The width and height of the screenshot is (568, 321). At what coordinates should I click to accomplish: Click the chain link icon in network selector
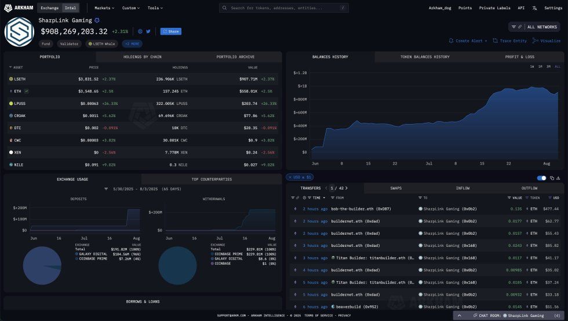point(520,27)
